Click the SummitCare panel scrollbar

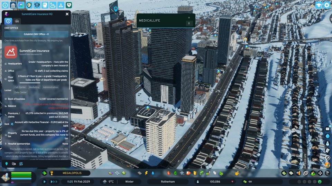click(x=70, y=68)
